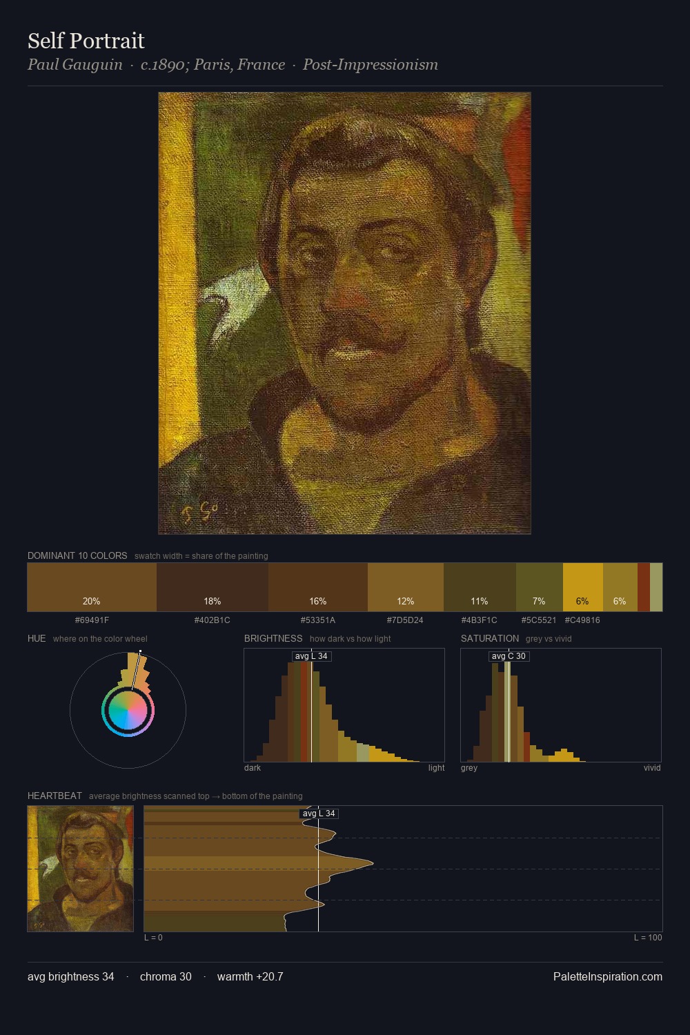Image resolution: width=690 pixels, height=1035 pixels.
Task: Click the 'how dark vs how light' caption
Action: 351,639
